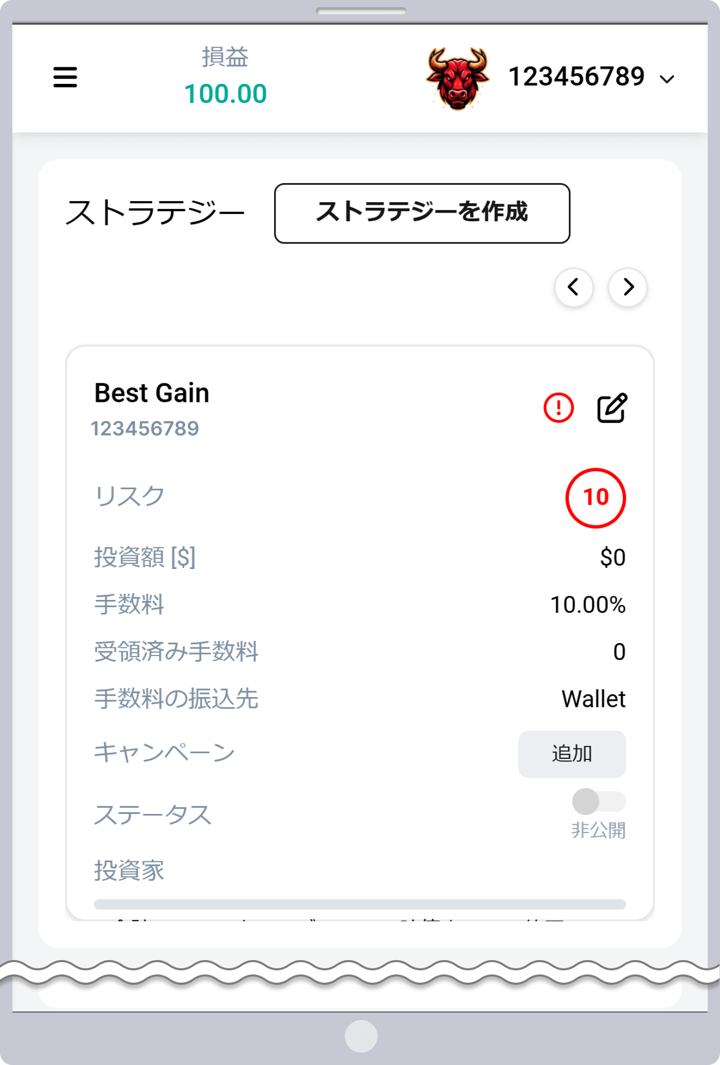
Task: Click the ストラテジー section heading
Action: pyautogui.click(x=155, y=213)
